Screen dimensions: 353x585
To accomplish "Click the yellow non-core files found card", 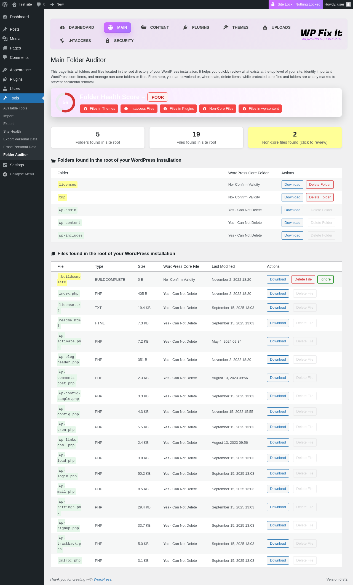I will (x=295, y=138).
